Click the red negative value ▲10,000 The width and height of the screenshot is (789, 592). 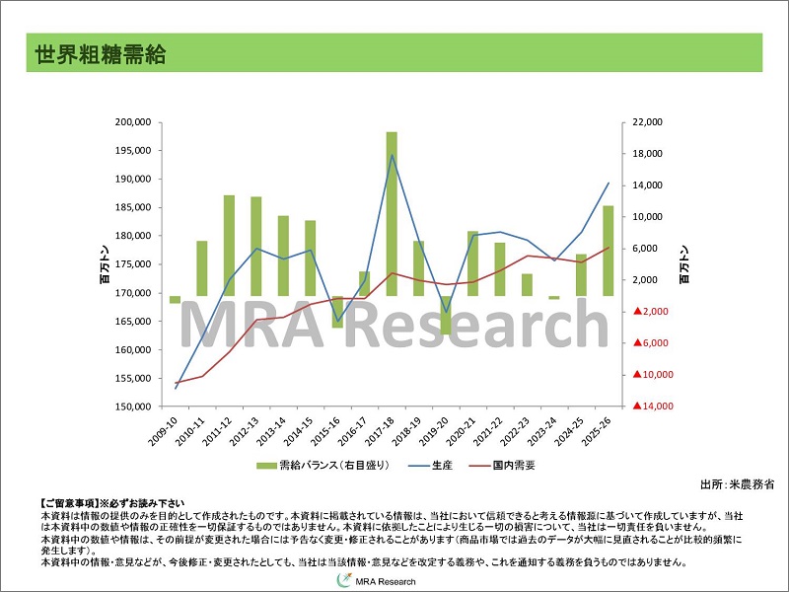coord(653,375)
